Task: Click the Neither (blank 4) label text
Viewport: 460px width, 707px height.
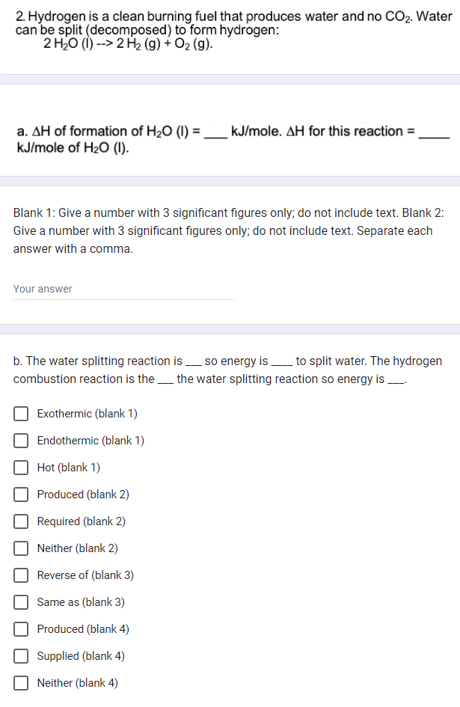Action: pyautogui.click(x=79, y=682)
